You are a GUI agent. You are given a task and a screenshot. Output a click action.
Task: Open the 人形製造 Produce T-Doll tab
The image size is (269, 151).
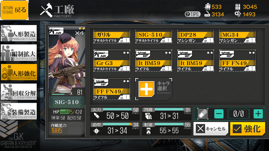point(19,33)
